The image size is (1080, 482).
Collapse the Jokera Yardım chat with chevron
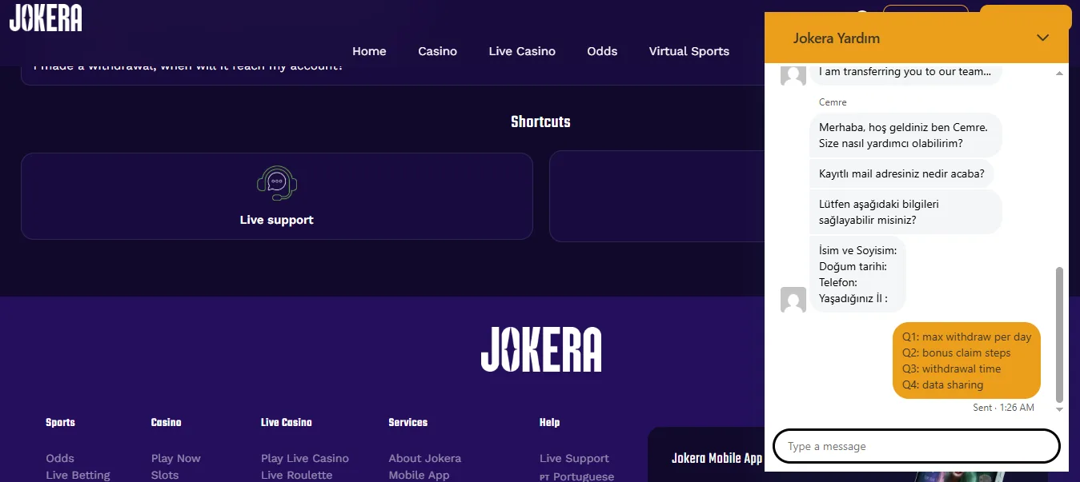tap(1042, 38)
